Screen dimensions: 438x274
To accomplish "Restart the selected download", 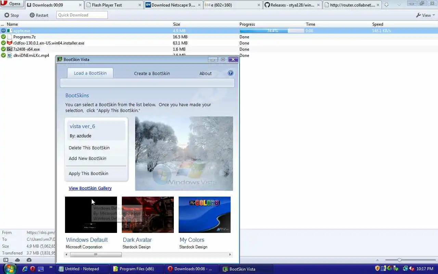I will coord(39,15).
